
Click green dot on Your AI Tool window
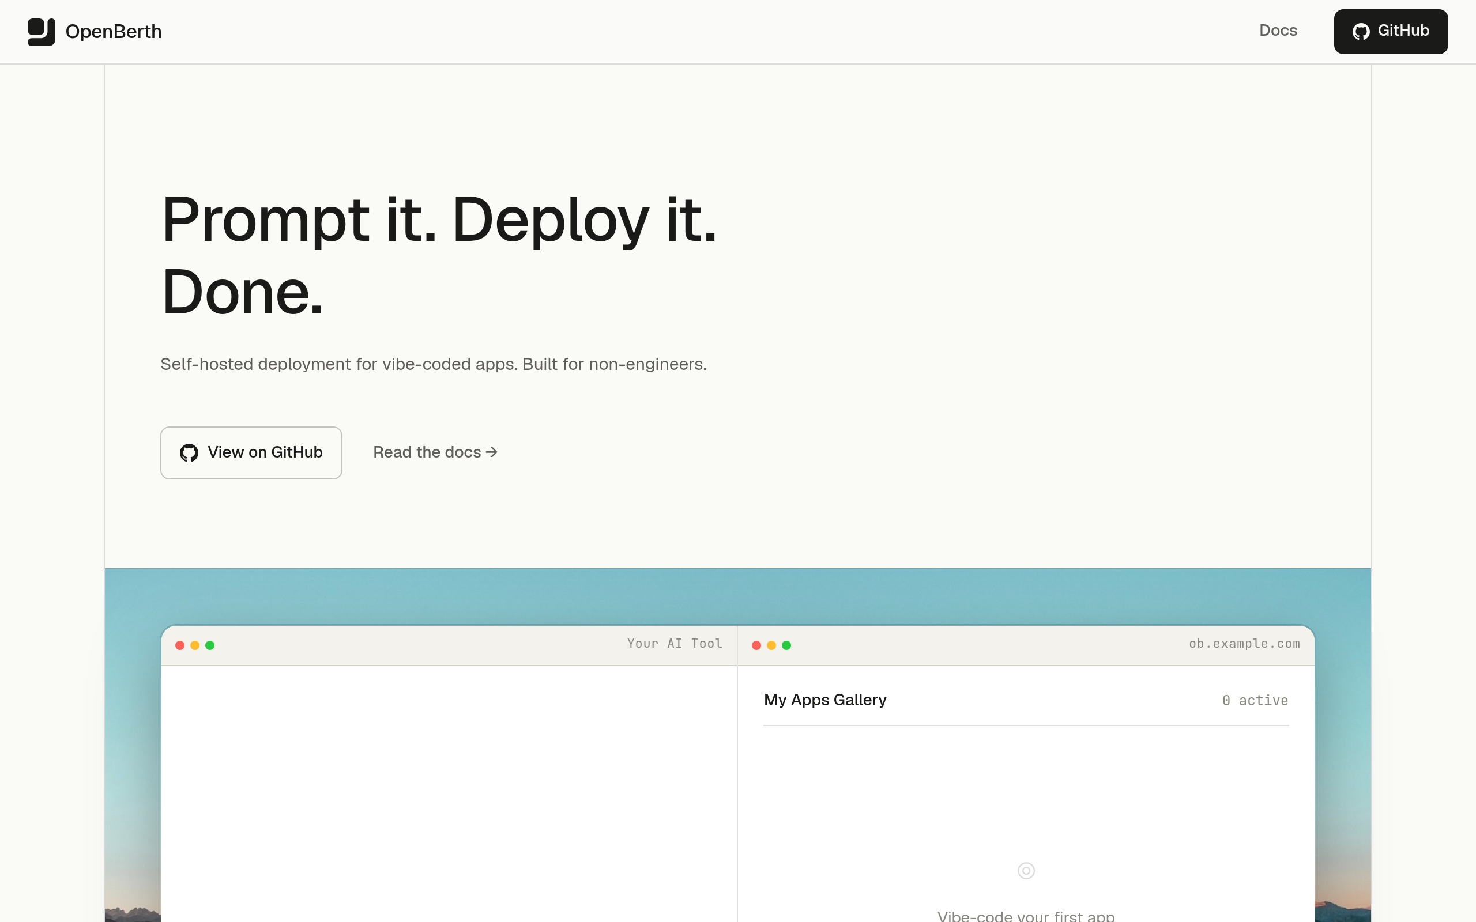tap(210, 645)
